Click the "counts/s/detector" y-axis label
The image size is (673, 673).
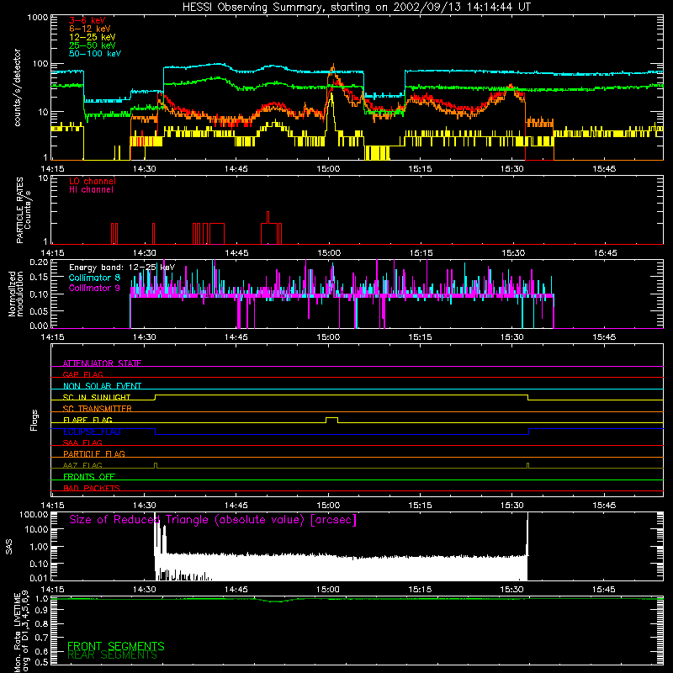tap(17, 87)
